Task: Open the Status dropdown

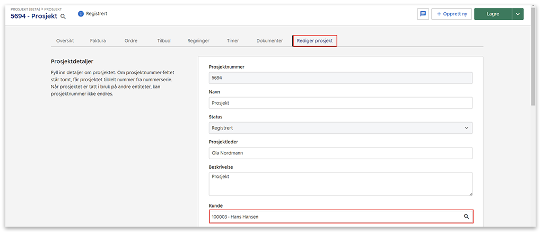Action: pos(340,128)
